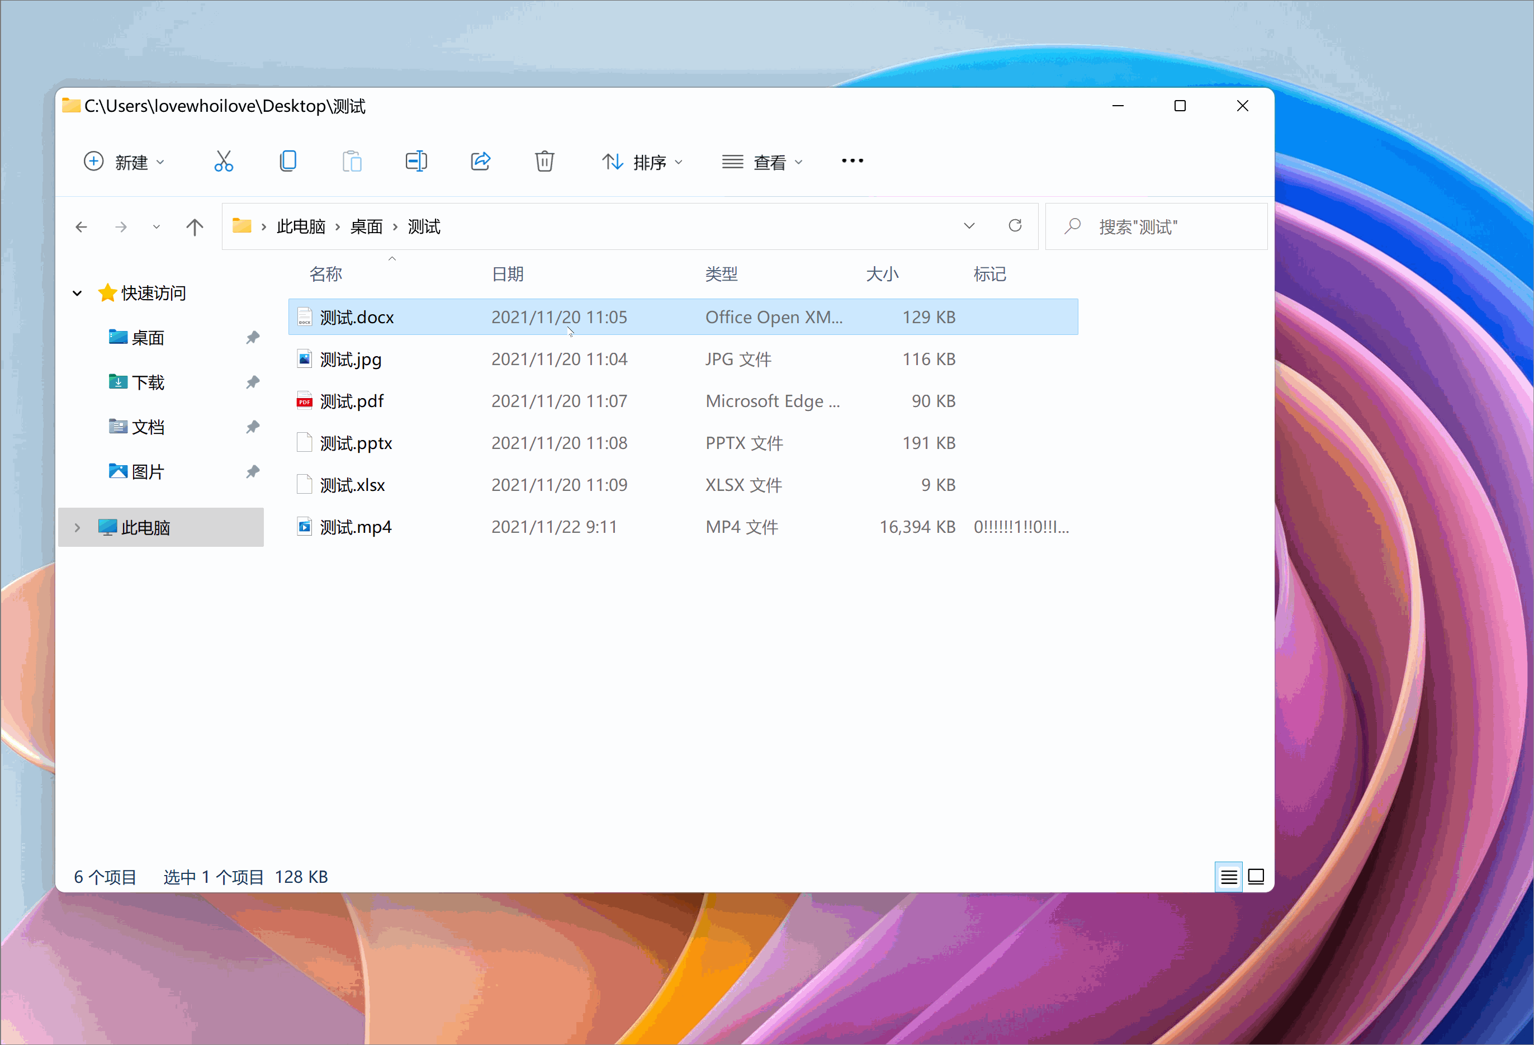
Task: Click the Rename icon in toolbar
Action: 416,161
